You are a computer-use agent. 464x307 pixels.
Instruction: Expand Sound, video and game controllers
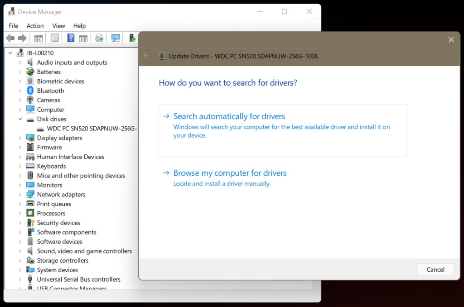pos(20,251)
